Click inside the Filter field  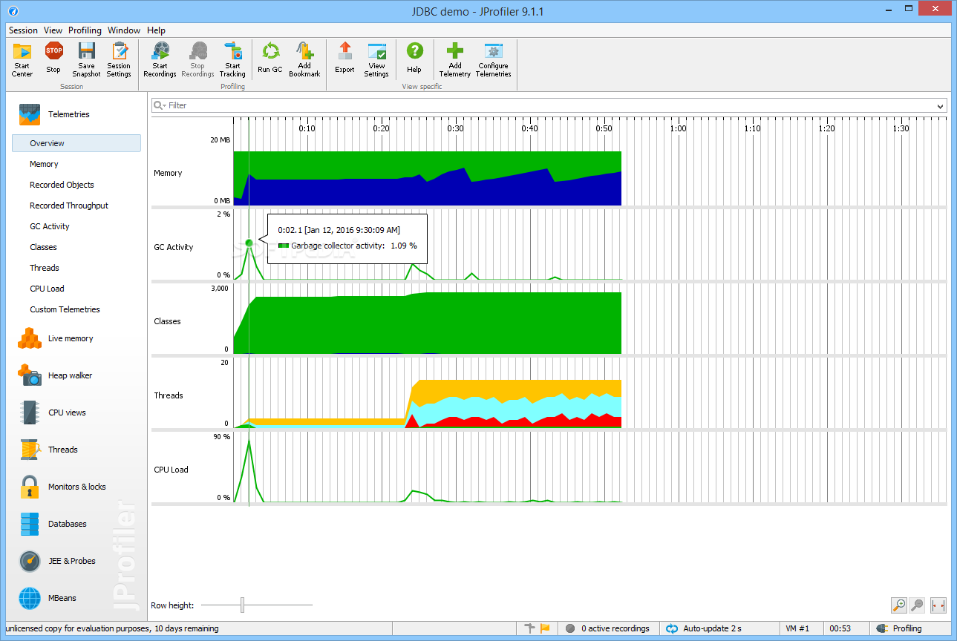click(x=549, y=105)
